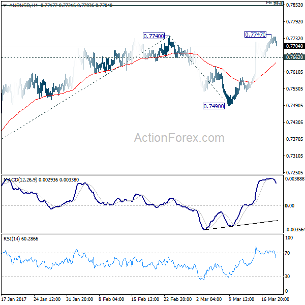The height and width of the screenshot is (305, 305).
Task: Click the MACD 0.00 zero level label
Action: click(289, 205)
